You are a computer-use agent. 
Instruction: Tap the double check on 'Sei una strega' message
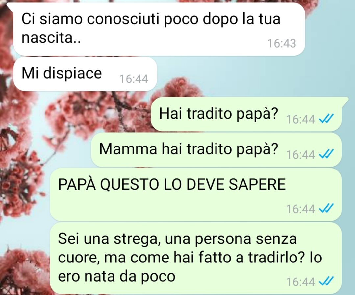326,281
